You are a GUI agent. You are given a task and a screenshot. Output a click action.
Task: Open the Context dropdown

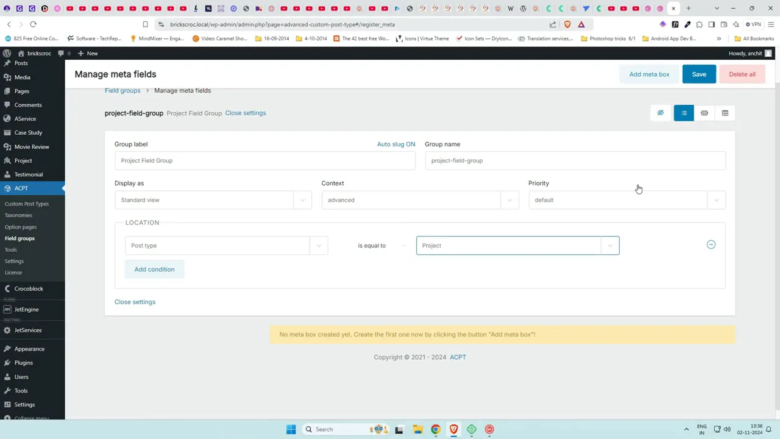point(420,200)
